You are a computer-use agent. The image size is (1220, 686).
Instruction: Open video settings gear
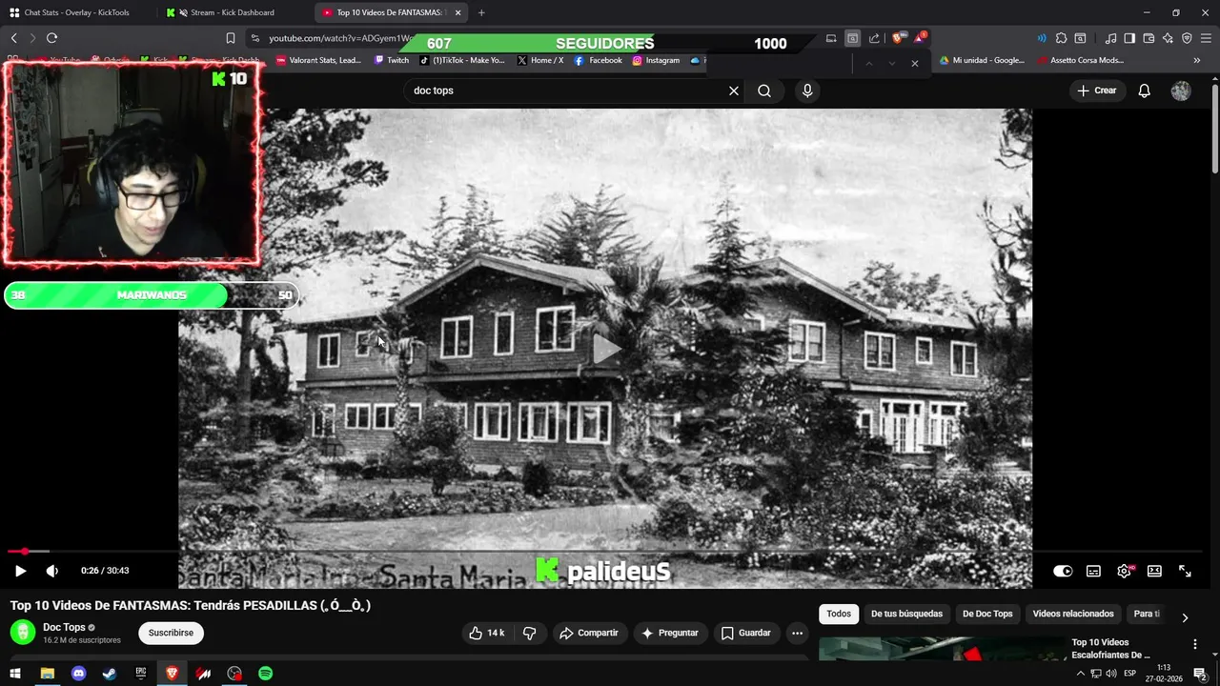(x=1125, y=571)
